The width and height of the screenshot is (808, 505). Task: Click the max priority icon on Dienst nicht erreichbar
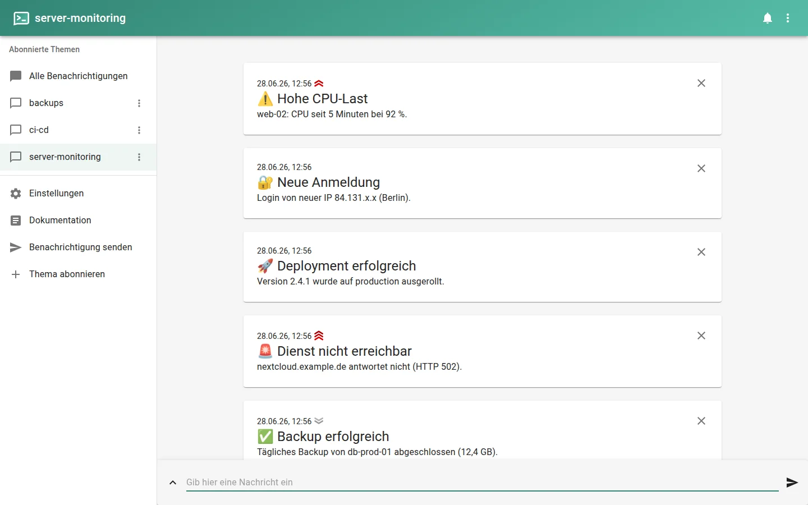[319, 336]
